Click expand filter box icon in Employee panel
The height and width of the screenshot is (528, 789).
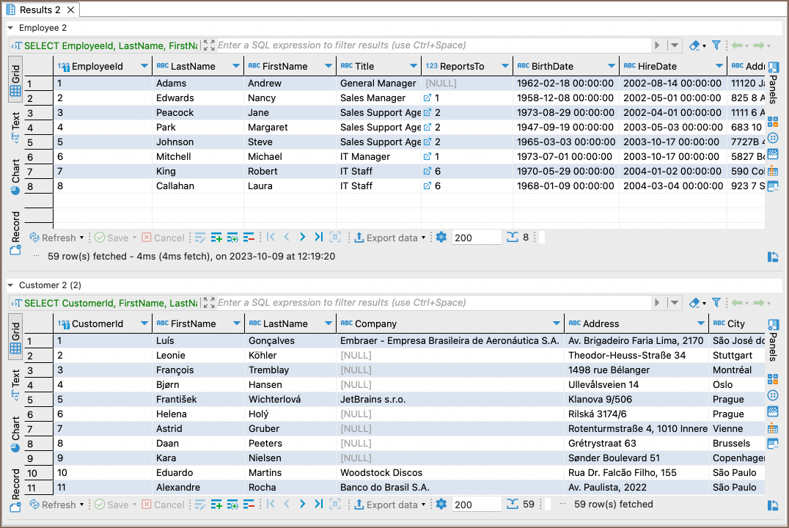pyautogui.click(x=208, y=45)
